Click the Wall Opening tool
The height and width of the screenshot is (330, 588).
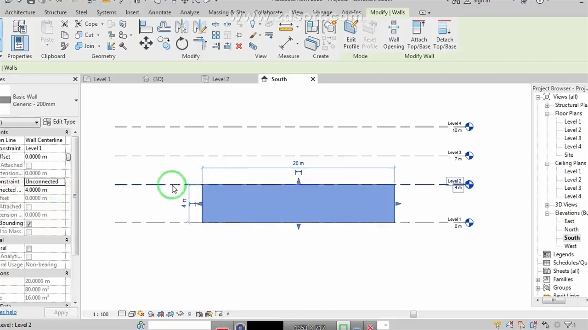(x=394, y=36)
